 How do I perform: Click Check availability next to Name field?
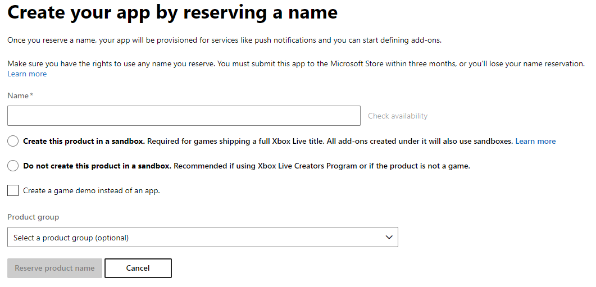[x=398, y=116]
